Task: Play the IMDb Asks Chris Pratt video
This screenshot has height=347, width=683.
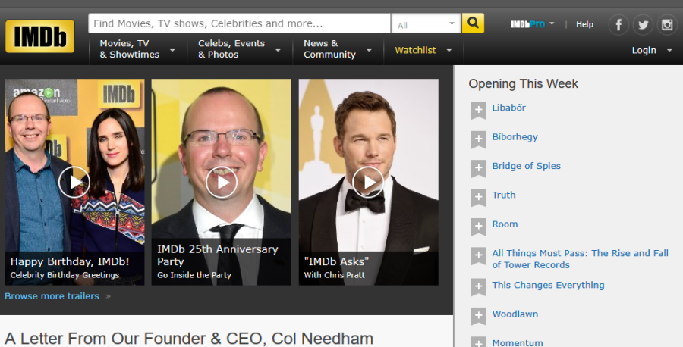Action: point(368,182)
